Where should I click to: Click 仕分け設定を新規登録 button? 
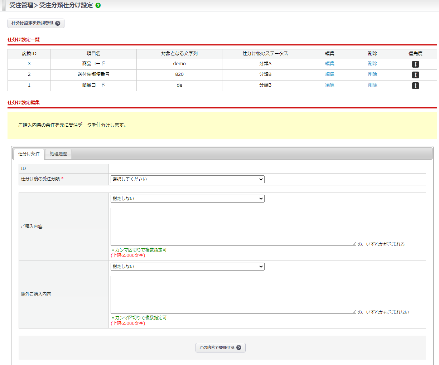[36, 23]
